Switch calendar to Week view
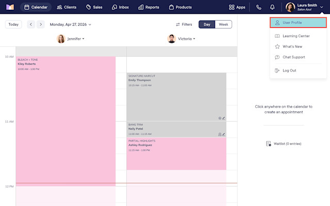 tap(223, 24)
